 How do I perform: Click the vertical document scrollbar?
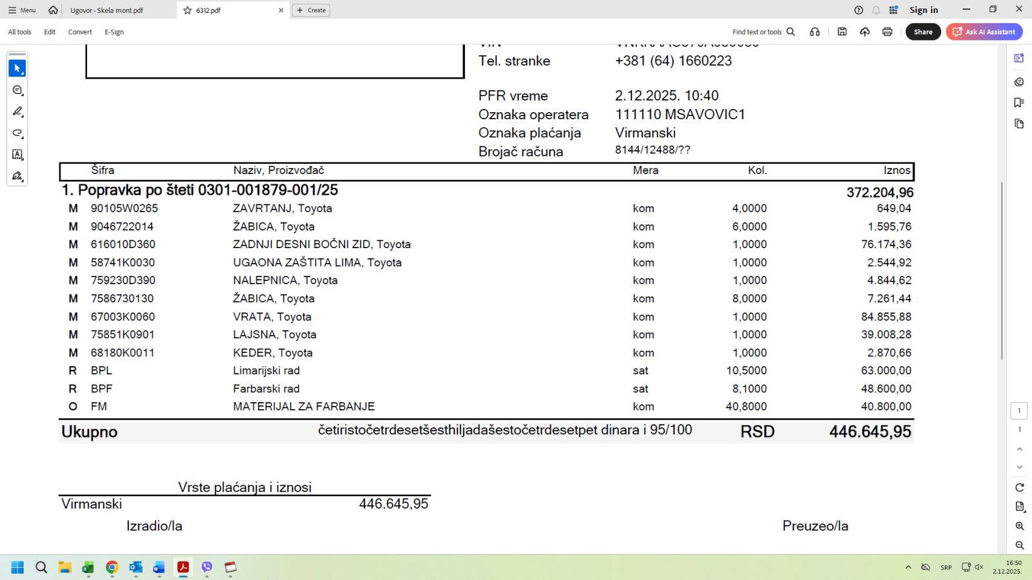pos(1002,271)
